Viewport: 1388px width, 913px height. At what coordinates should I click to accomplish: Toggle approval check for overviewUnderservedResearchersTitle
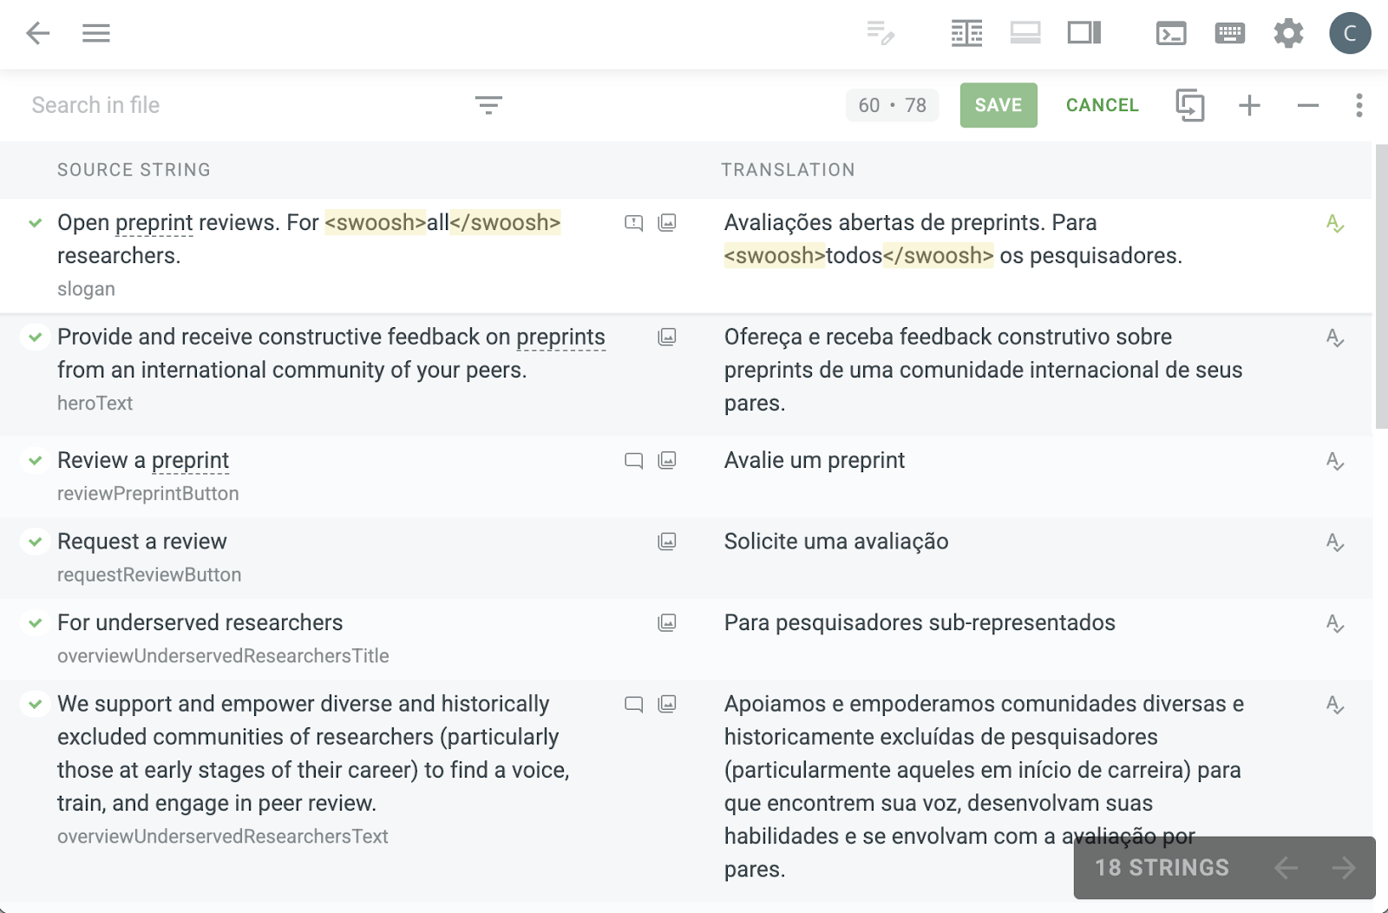tap(35, 623)
